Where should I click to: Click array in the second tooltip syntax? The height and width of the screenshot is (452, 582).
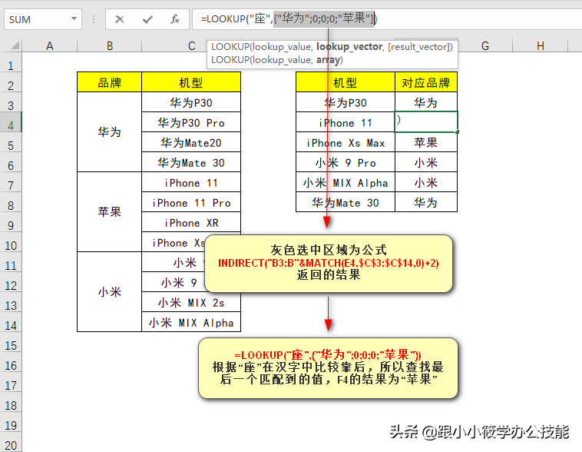tap(328, 60)
